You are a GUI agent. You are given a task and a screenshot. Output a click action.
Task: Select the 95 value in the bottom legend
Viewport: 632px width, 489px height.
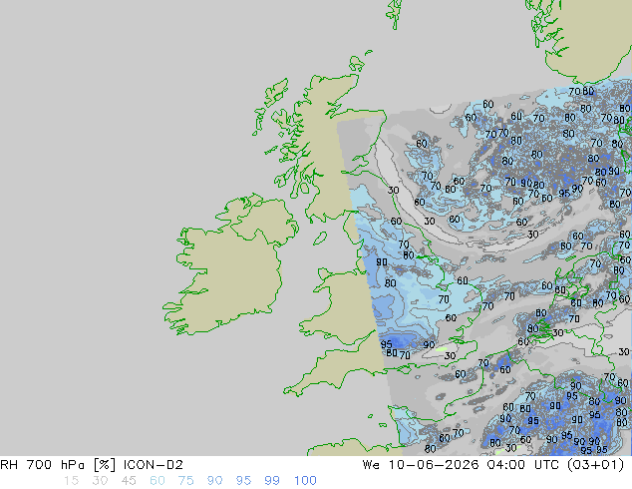(243, 481)
